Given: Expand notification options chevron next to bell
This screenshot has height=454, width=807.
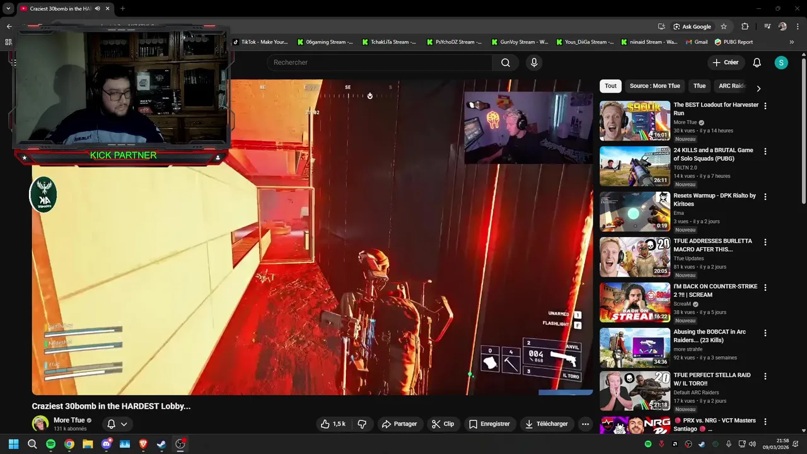Looking at the screenshot, I should click(124, 424).
